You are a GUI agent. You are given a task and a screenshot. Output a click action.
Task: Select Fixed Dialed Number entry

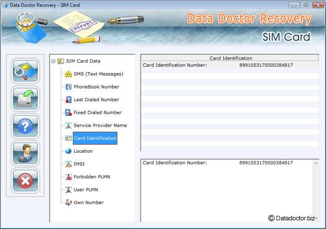[x=98, y=113]
